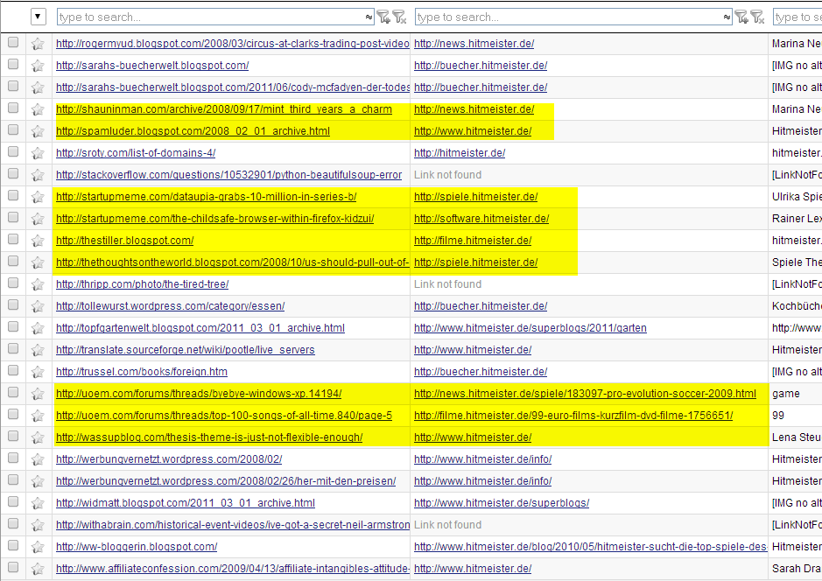Screen dimensions: 822x581
Task: Select 'Link not found' in withabrain row
Action: [447, 525]
